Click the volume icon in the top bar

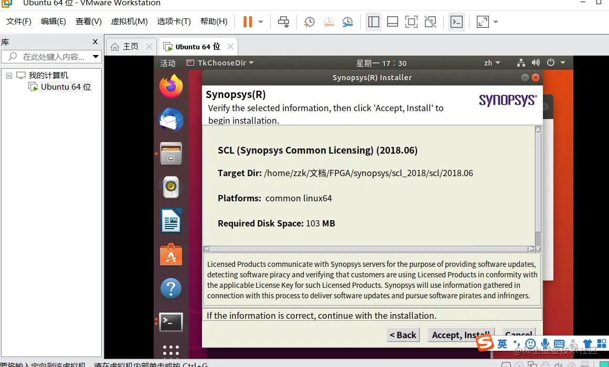coord(536,62)
